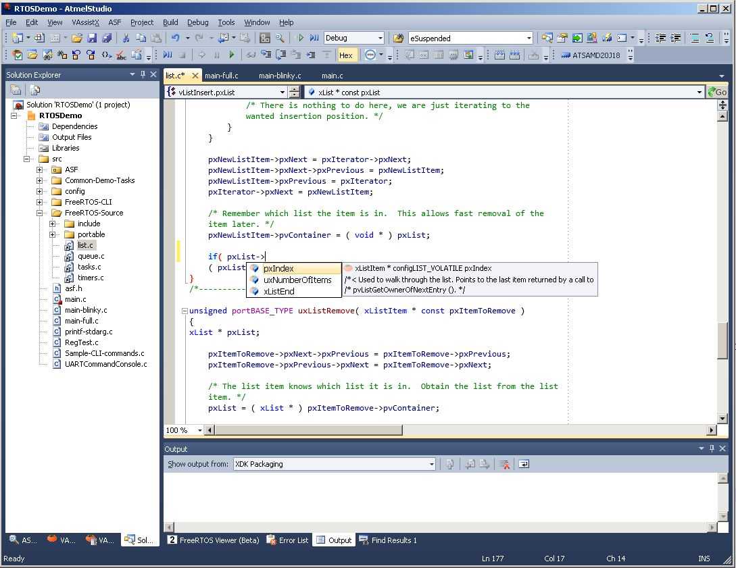Click the editor vertical scrollbar thumb
Screen dimensions: 736x568
(x=722, y=341)
